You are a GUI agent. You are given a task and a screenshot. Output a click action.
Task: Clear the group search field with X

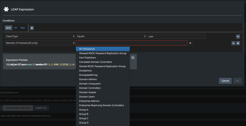coord(190,43)
